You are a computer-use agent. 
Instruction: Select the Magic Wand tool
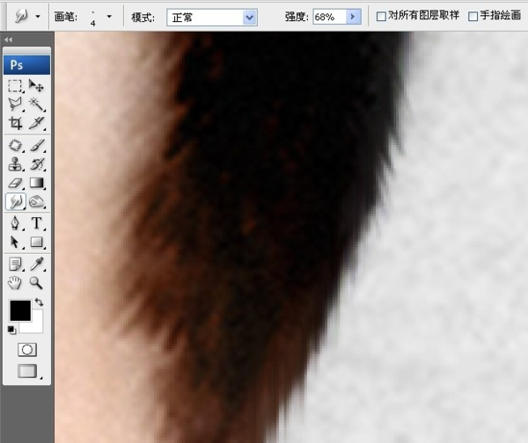(x=36, y=105)
